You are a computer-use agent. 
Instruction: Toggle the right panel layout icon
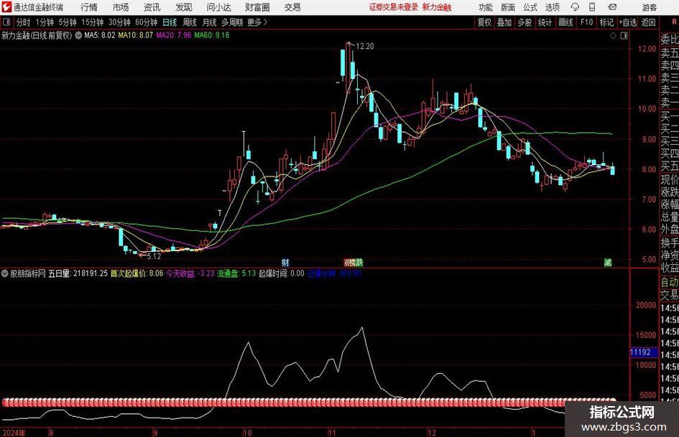(624, 35)
